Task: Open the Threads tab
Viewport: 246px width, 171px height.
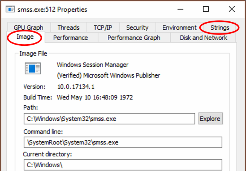Action: tap(68, 27)
